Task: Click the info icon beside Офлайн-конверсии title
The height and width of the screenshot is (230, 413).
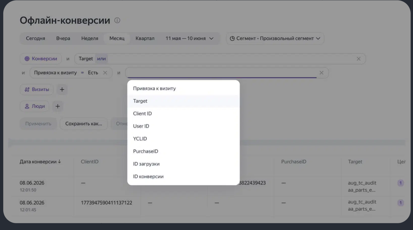Action: point(117,21)
